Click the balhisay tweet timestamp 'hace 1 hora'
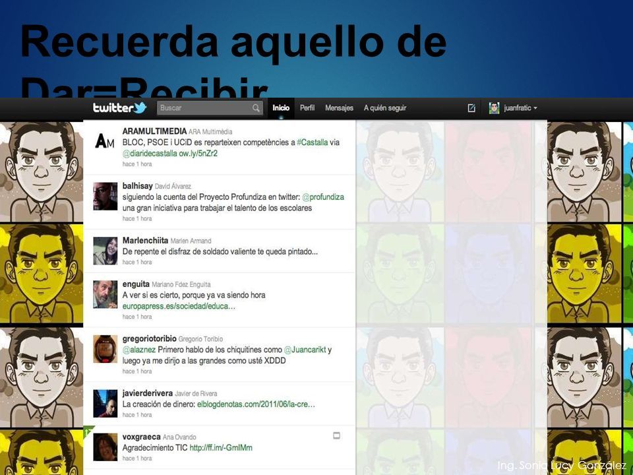This screenshot has width=633, height=475. (x=137, y=218)
